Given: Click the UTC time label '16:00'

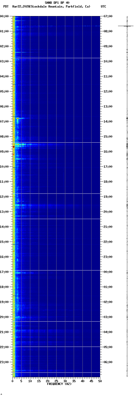Looking at the screenshot, I should click(x=108, y=152).
